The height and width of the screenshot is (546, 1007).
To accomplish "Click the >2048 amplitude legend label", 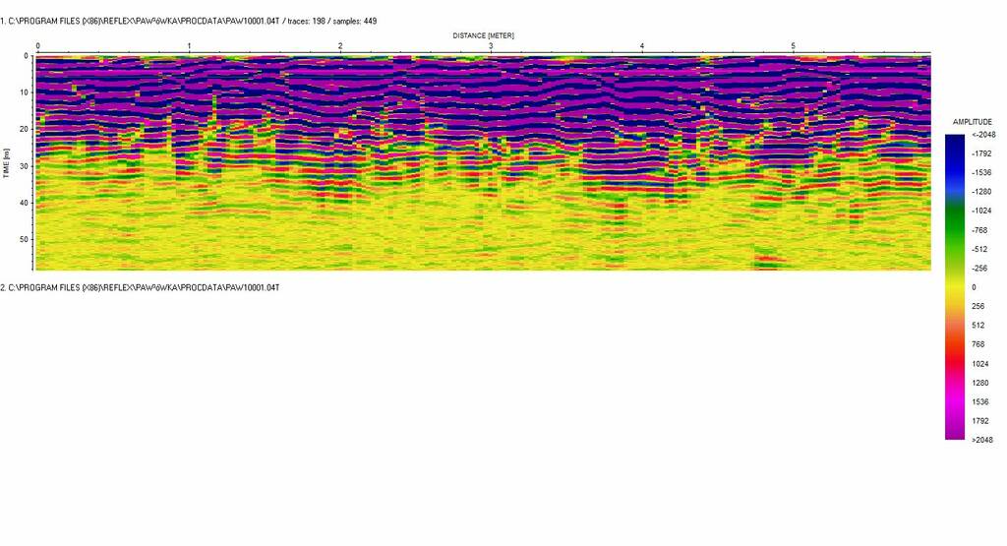I will [980, 440].
